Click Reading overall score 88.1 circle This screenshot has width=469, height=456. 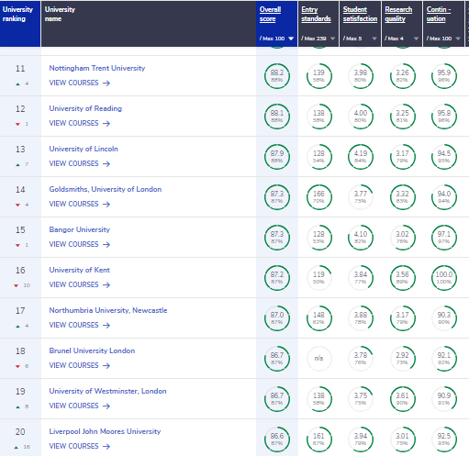tap(277, 117)
